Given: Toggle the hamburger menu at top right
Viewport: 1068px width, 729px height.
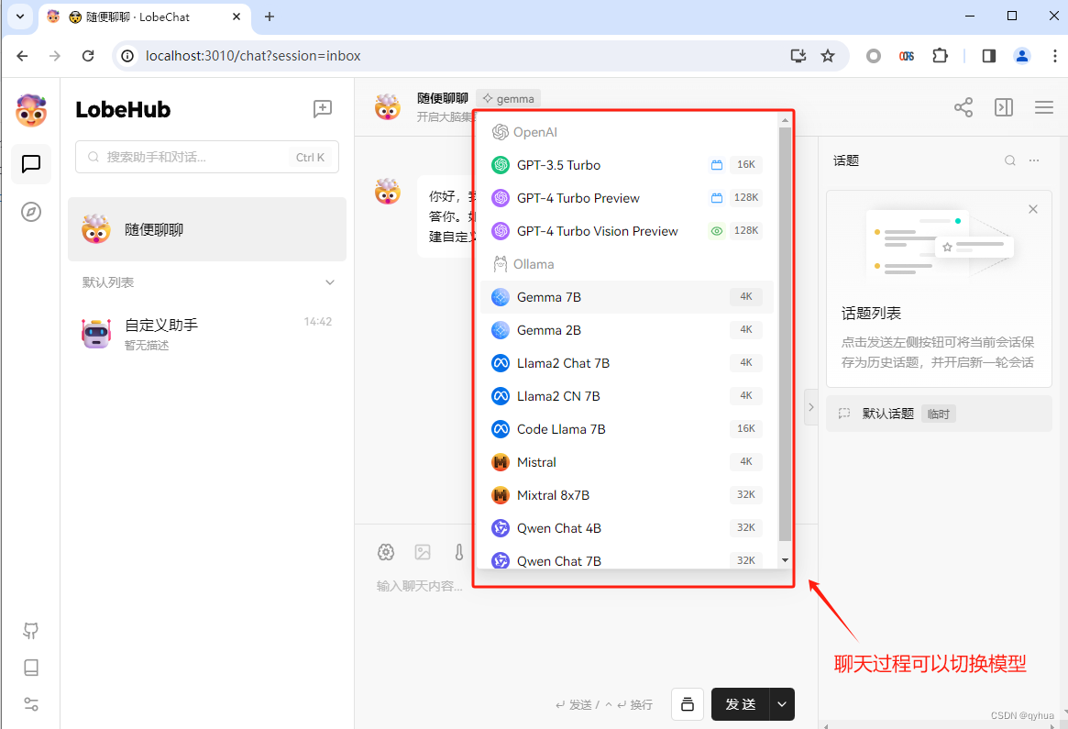Looking at the screenshot, I should (x=1043, y=107).
